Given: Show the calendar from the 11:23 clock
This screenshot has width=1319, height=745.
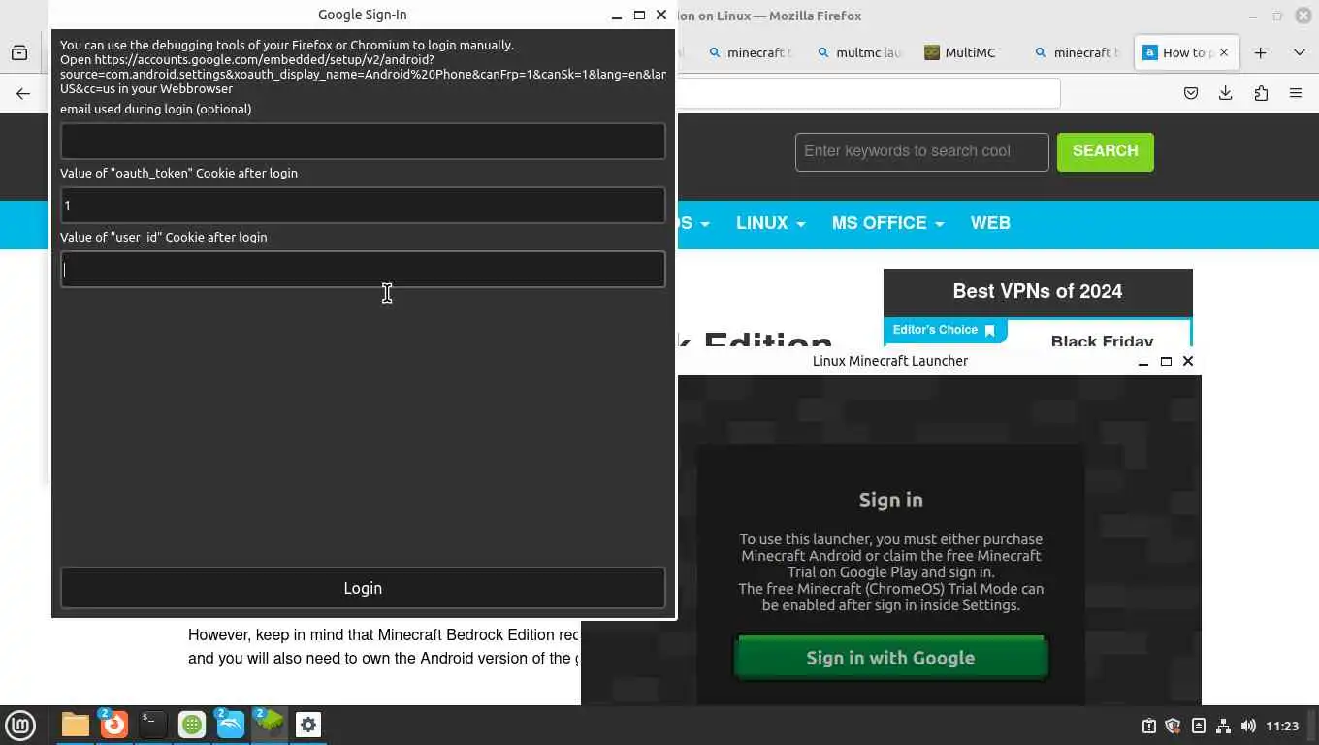Looking at the screenshot, I should tap(1282, 726).
